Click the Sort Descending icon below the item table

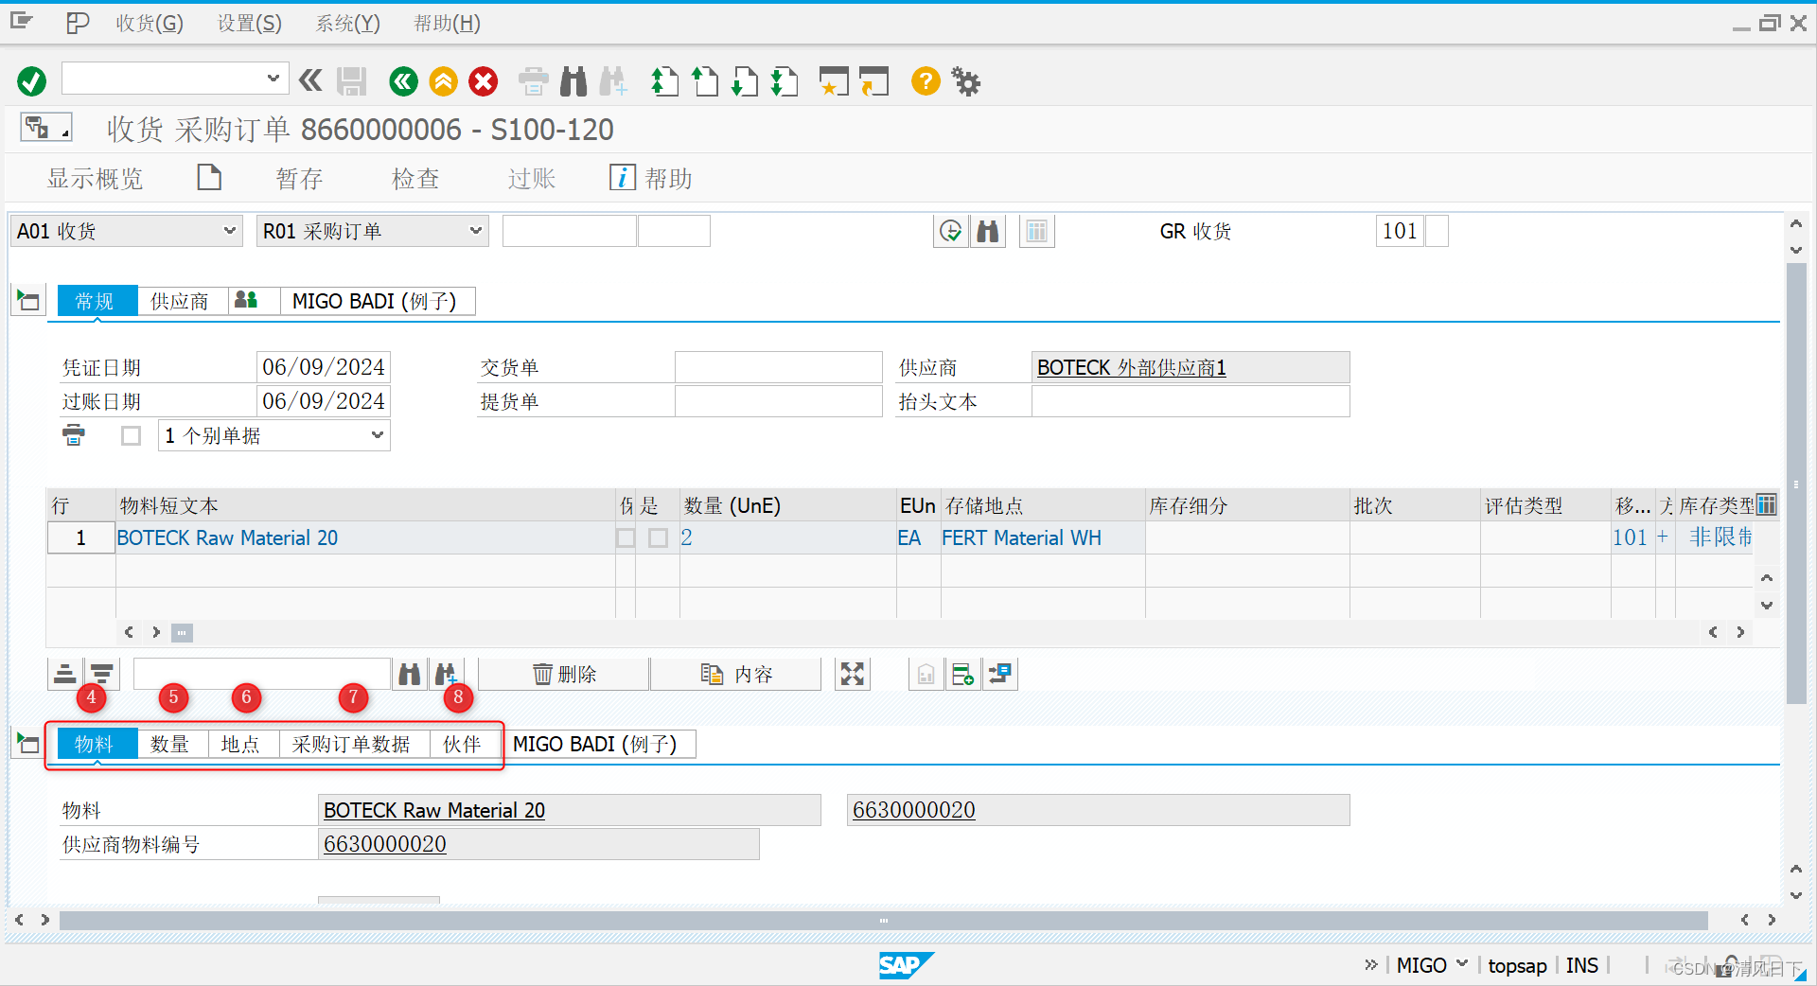click(x=101, y=674)
